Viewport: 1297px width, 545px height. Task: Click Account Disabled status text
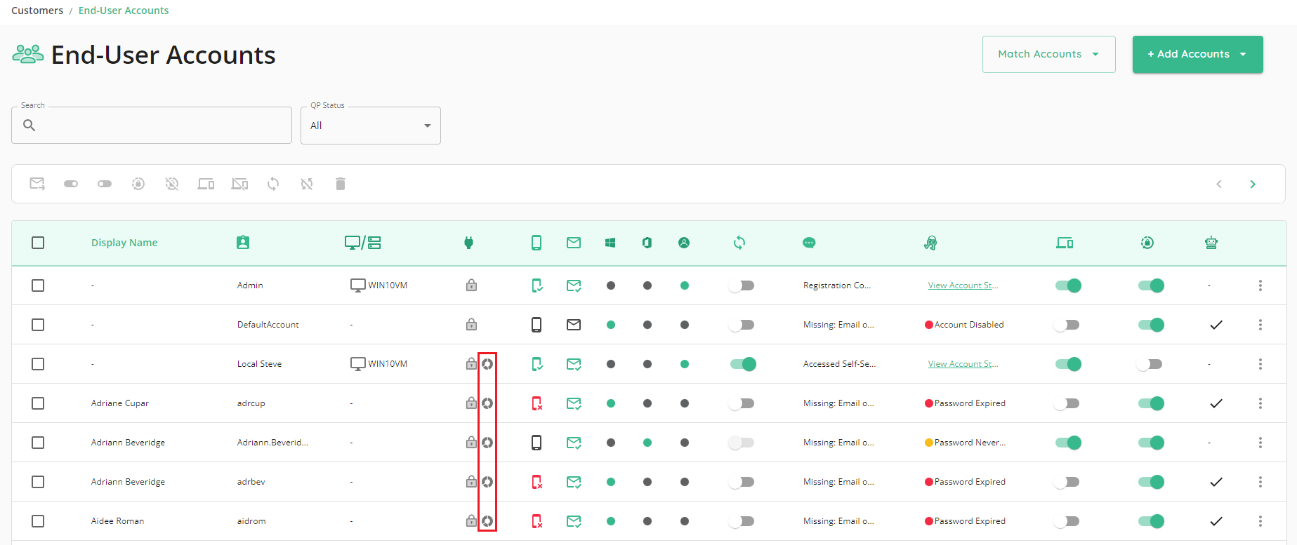point(969,325)
